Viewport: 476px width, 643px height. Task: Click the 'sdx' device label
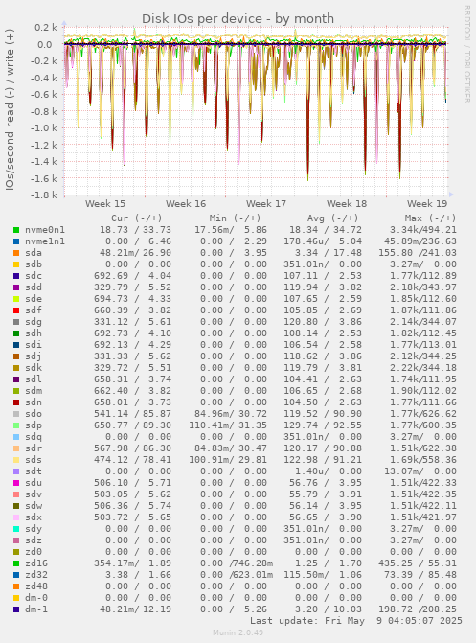click(34, 517)
